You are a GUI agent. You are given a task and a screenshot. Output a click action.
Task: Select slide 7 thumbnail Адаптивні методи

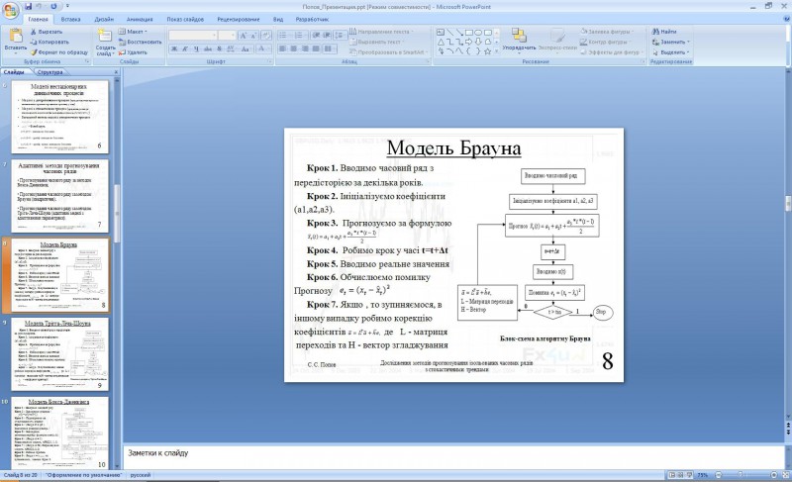[x=59, y=196]
